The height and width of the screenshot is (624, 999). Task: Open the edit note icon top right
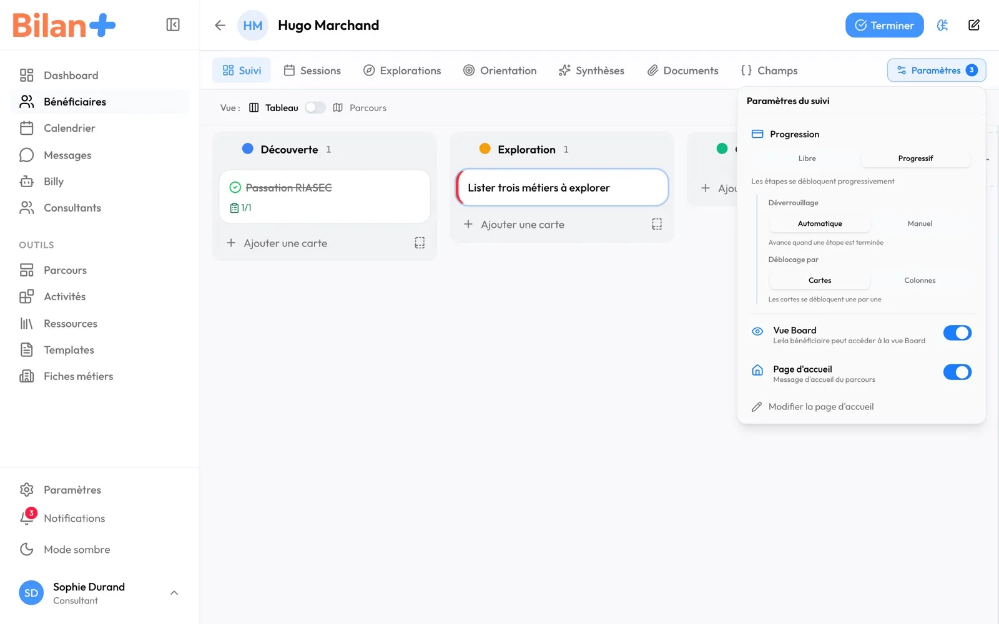(973, 25)
